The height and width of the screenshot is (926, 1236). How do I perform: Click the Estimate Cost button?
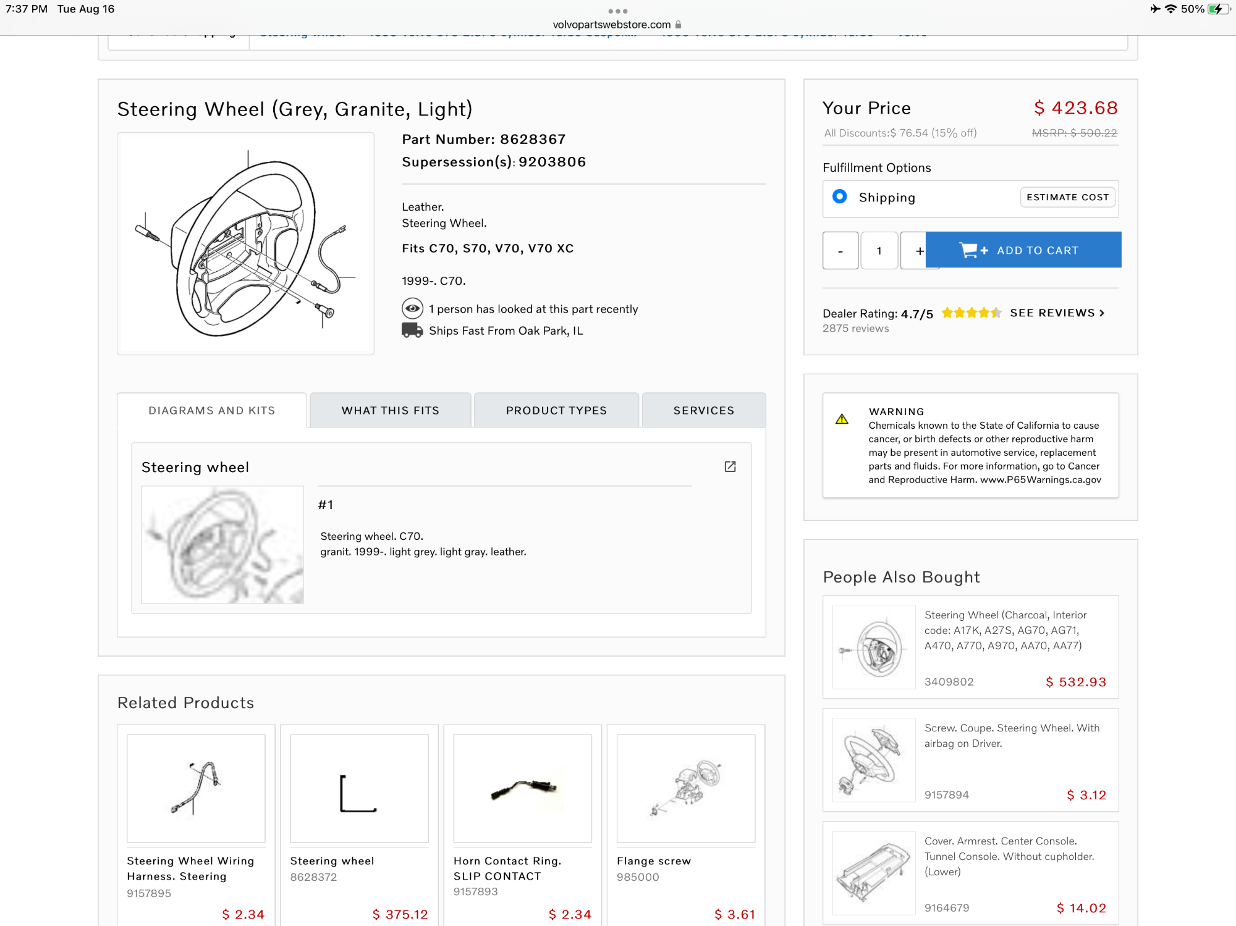(1067, 197)
